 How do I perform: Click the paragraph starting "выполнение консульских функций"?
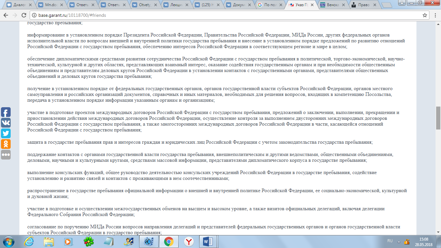tap(202, 175)
